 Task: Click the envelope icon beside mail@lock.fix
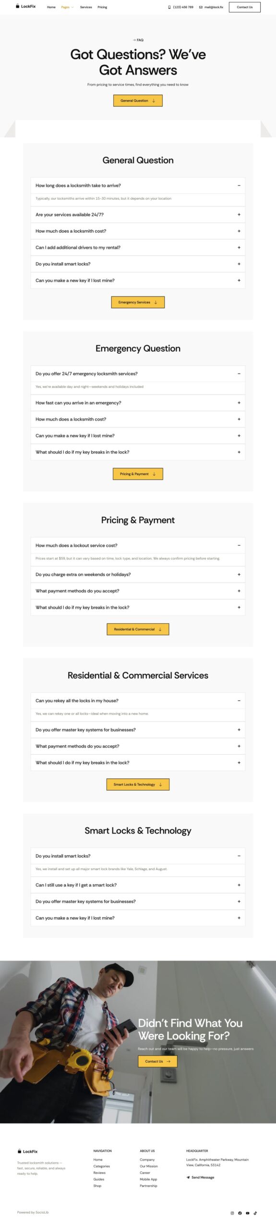click(201, 7)
